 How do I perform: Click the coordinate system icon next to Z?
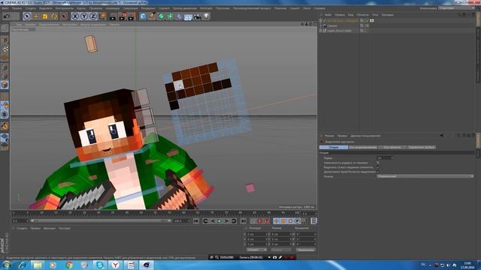[103, 16]
